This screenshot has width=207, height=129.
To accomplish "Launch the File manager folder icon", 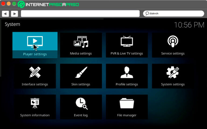I will 127,103.
